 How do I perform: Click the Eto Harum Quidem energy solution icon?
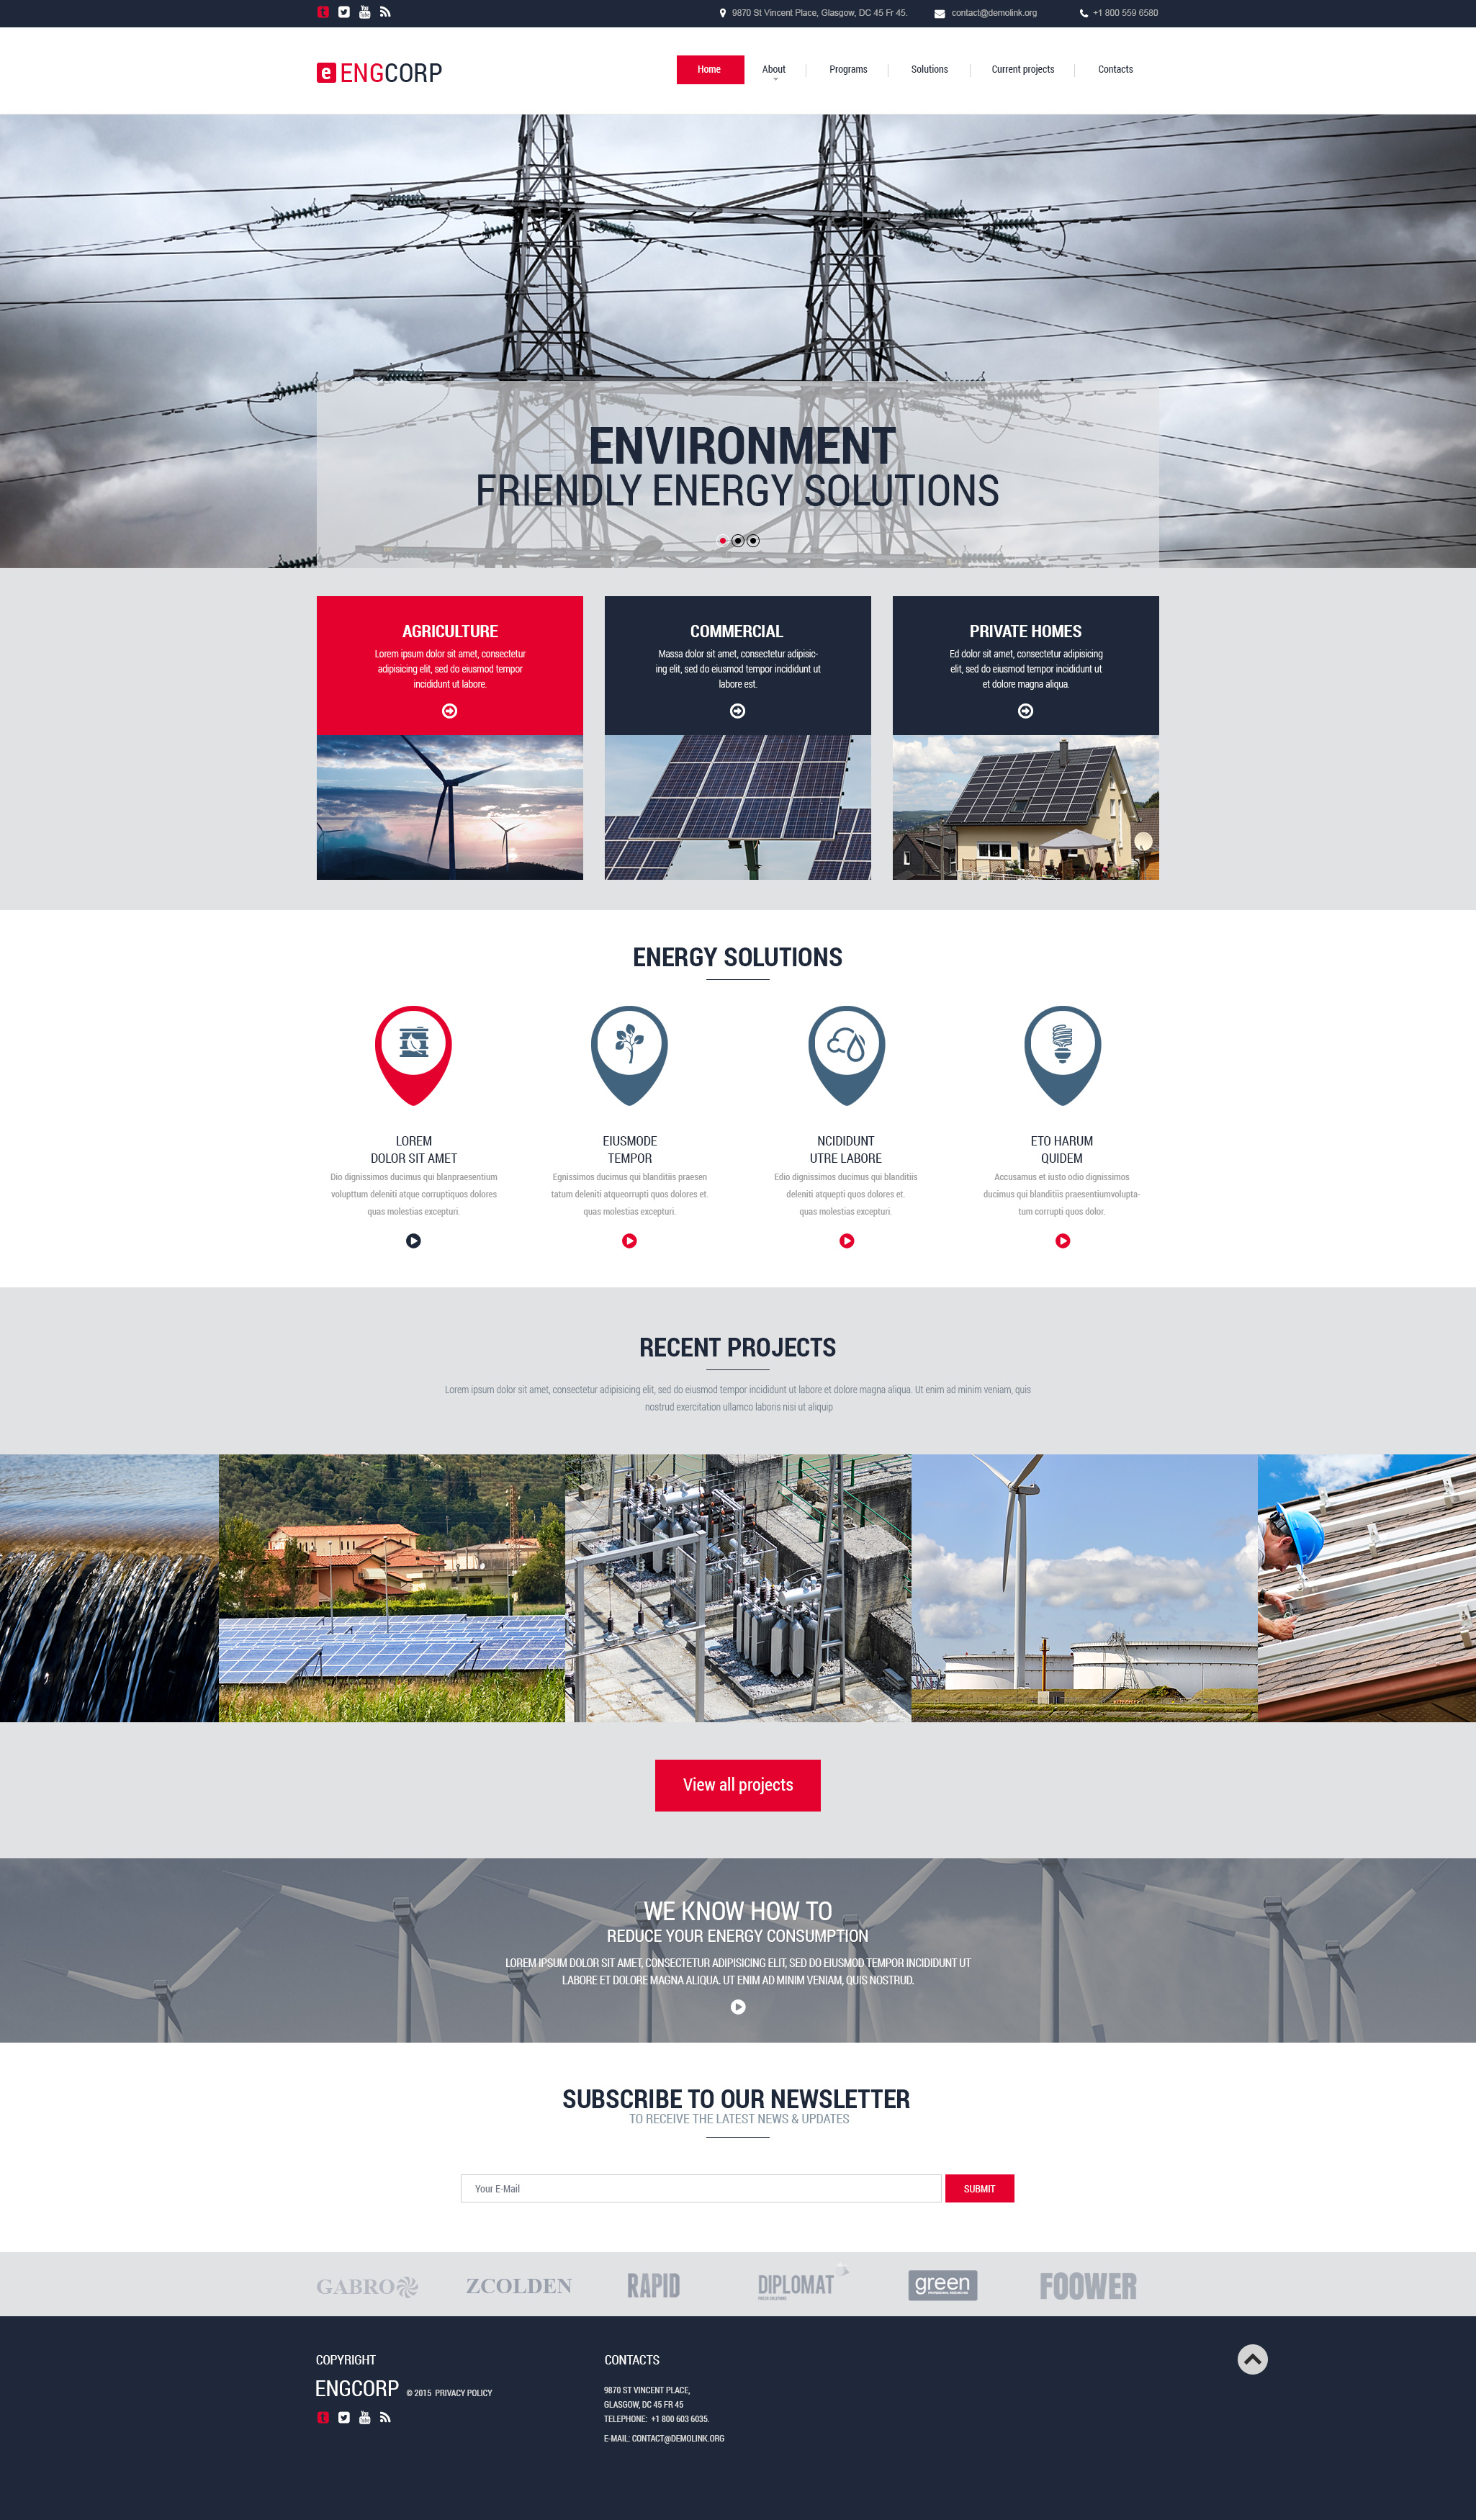tap(1063, 1047)
